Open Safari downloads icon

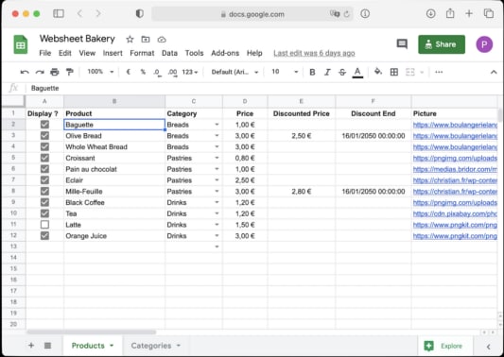(430, 13)
